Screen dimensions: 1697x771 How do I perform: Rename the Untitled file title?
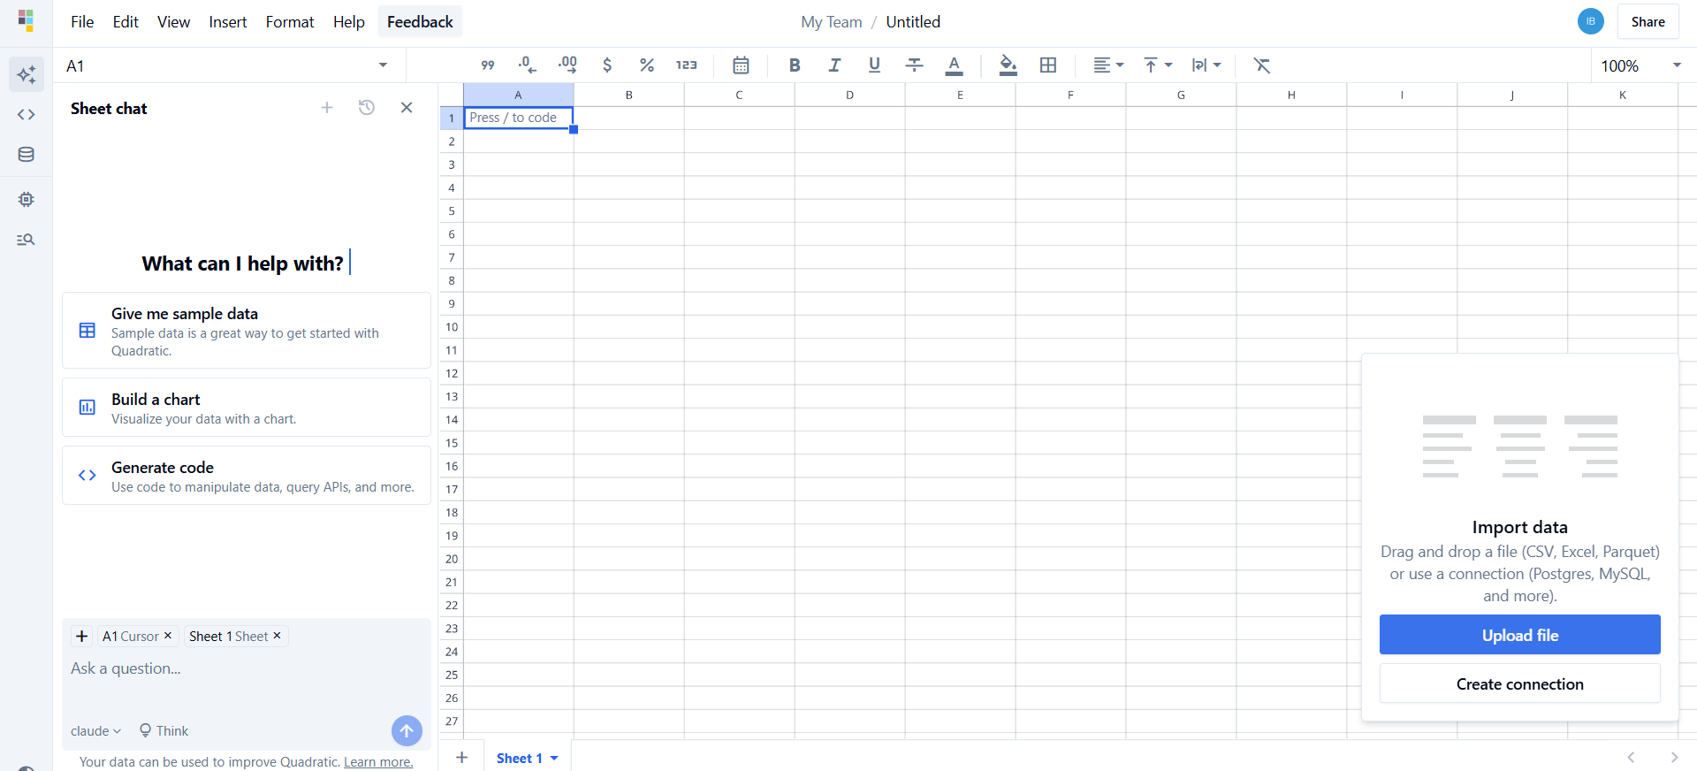click(913, 22)
